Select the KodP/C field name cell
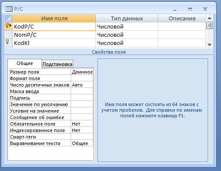Viewport: 221px width, 171px height. click(x=54, y=26)
